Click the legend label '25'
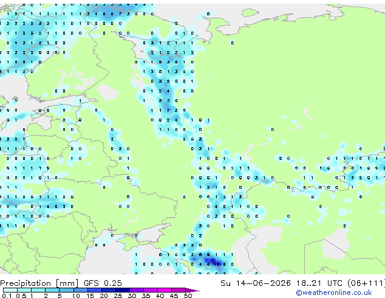The height and width of the screenshot is (298, 385). coord(118,296)
